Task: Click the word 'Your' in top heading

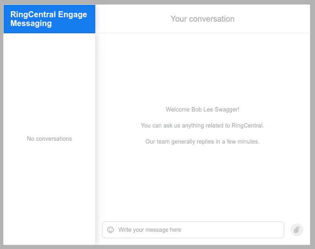Action: (178, 19)
